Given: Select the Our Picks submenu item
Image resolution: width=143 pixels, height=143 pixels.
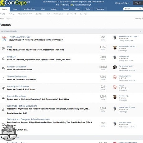Looking at the screenshot, I should pos(39,14).
